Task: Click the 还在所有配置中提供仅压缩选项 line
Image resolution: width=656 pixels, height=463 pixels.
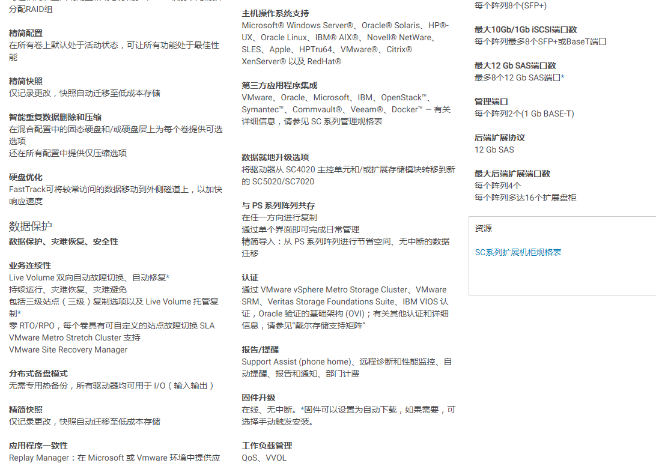Action: (68, 153)
